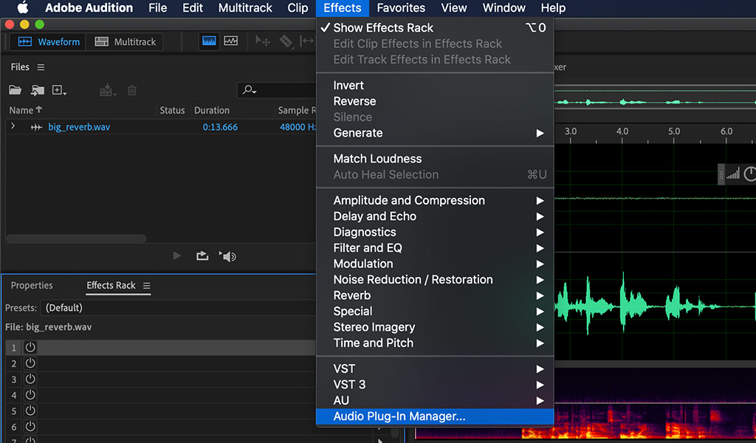756x443 pixels.
Task: Expand Time and Pitch submenu
Action: click(x=434, y=343)
